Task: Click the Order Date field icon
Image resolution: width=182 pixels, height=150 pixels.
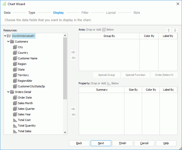Action: pos(15,98)
